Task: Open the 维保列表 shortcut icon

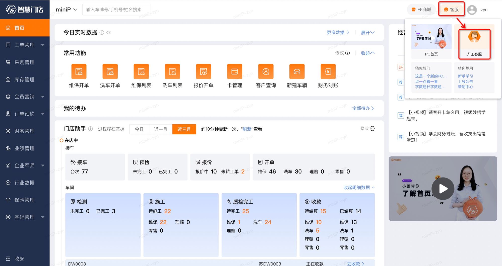Action: (141, 71)
